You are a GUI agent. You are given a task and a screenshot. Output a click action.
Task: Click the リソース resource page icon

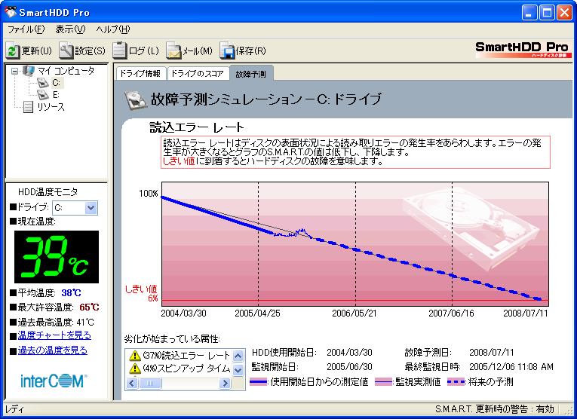coord(29,107)
